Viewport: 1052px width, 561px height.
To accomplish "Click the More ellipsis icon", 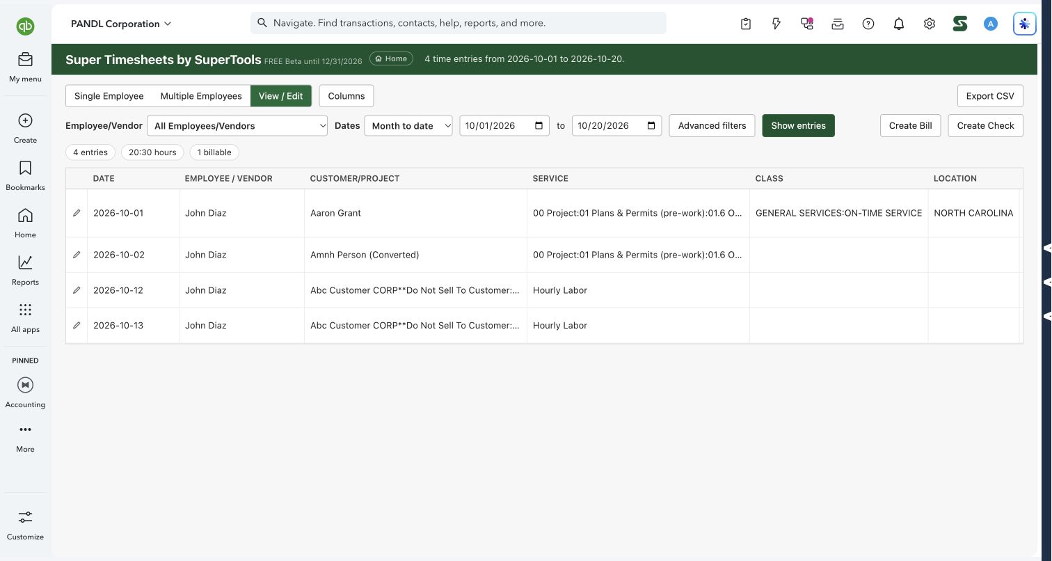I will (x=25, y=429).
